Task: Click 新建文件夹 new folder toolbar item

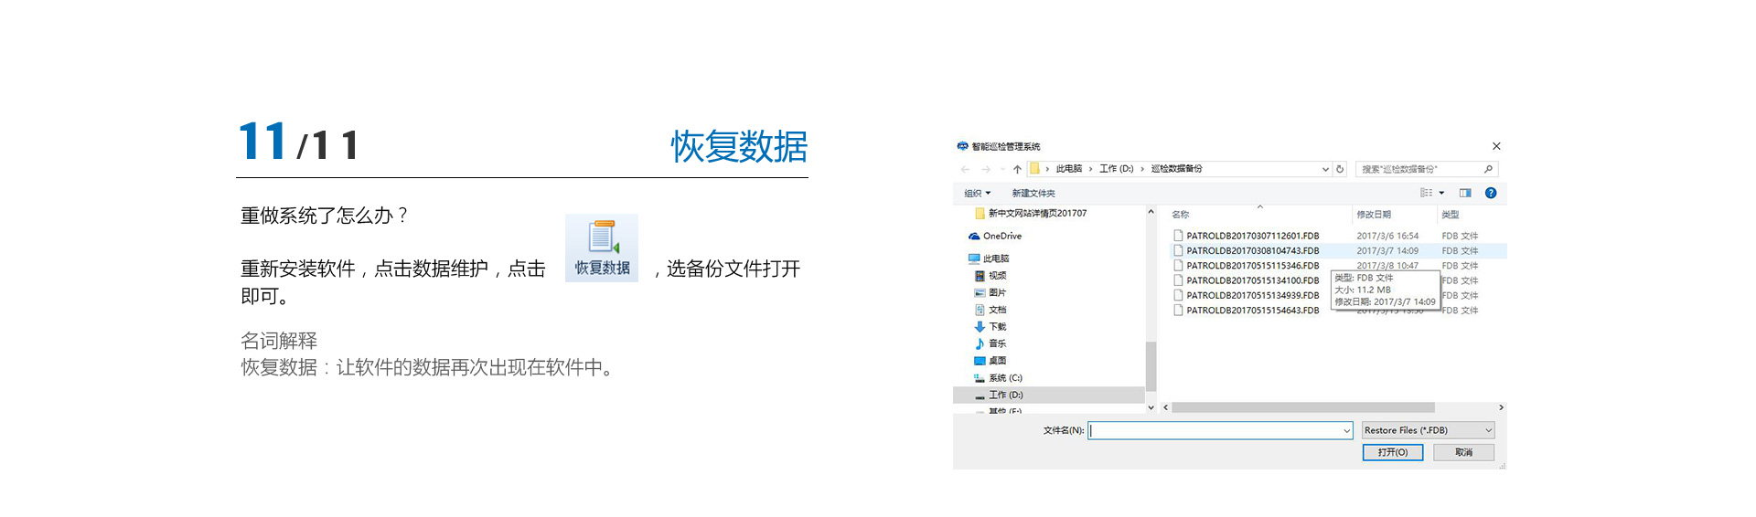Action: click(x=1033, y=193)
